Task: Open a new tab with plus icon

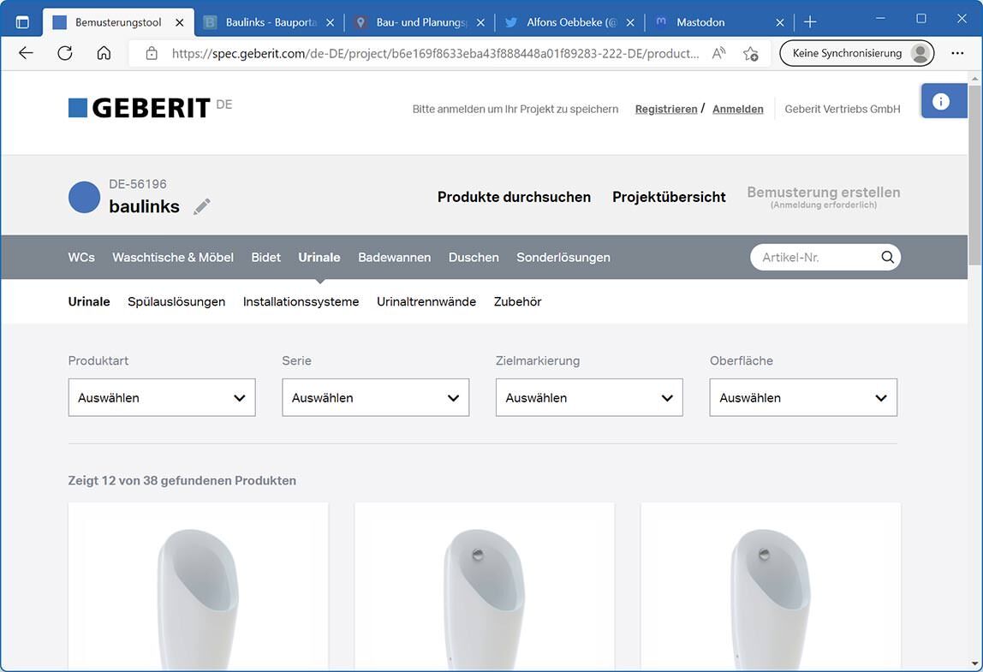Action: coord(810,22)
